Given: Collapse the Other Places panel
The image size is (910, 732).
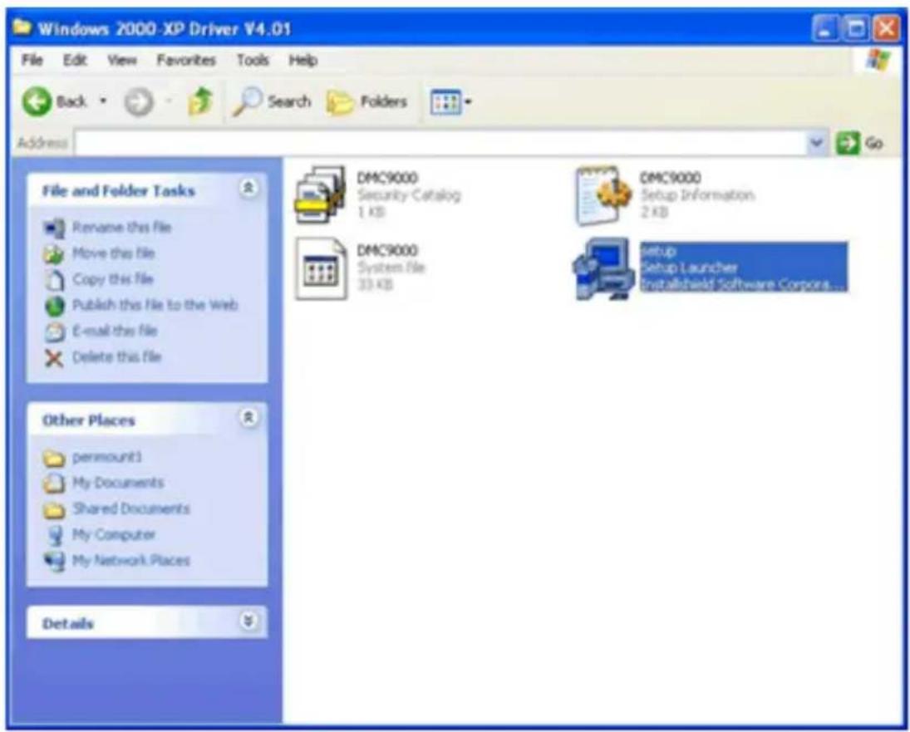Looking at the screenshot, I should (248, 418).
